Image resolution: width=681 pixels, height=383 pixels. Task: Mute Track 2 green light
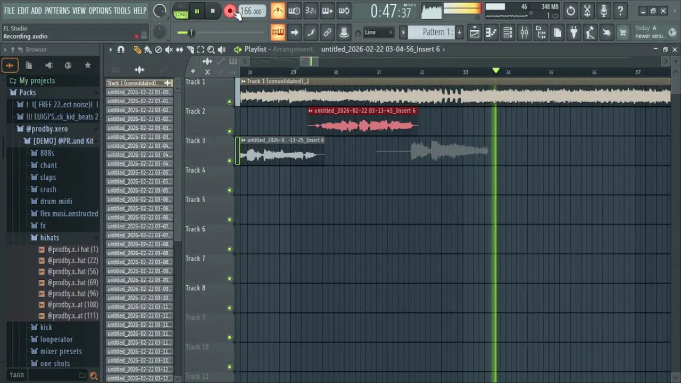[x=230, y=131]
